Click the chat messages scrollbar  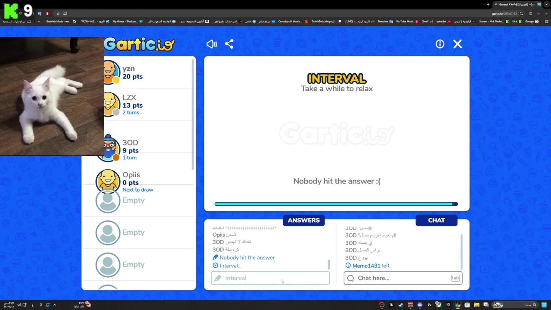pos(461,251)
